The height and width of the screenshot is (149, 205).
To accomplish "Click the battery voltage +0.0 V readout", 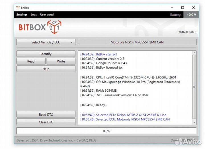I will (191, 15).
